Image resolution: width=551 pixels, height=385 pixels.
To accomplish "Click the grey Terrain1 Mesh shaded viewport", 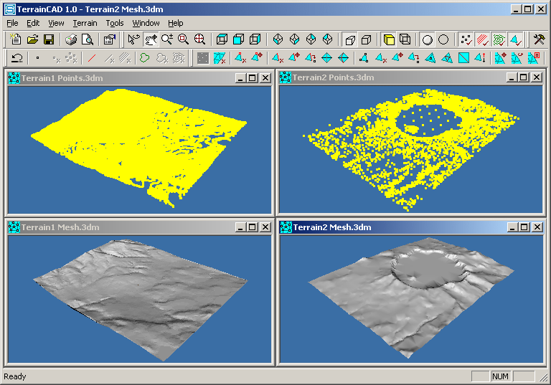I will point(139,299).
